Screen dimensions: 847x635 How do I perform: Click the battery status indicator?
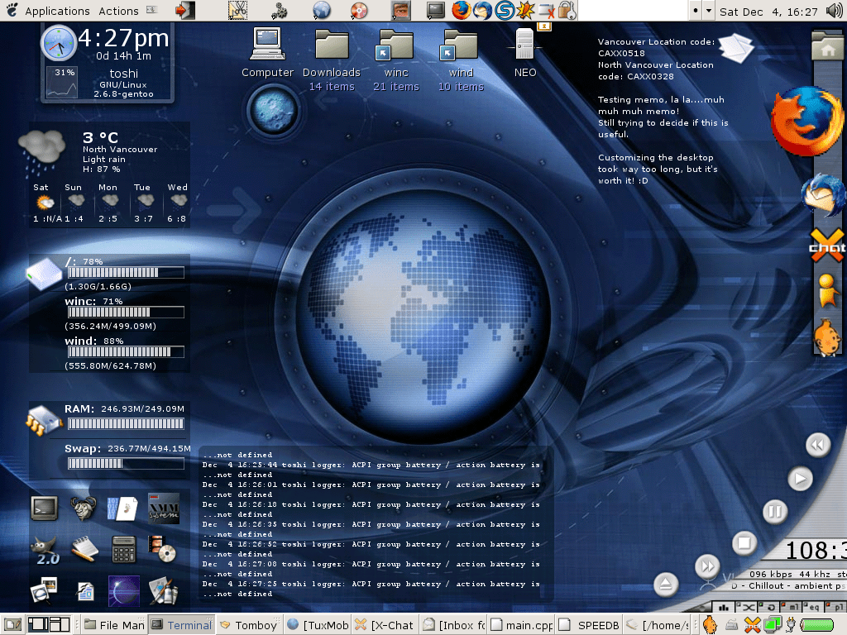click(816, 625)
